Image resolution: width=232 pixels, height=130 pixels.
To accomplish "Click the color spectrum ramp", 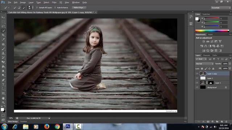I will click(x=212, y=31).
